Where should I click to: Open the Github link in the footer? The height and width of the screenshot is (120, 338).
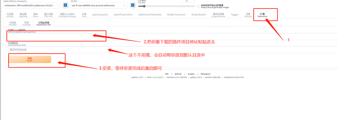coord(178,74)
